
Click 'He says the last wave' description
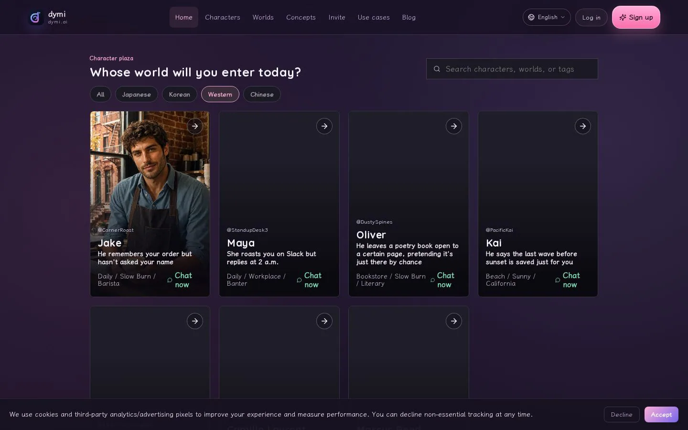pos(531,258)
